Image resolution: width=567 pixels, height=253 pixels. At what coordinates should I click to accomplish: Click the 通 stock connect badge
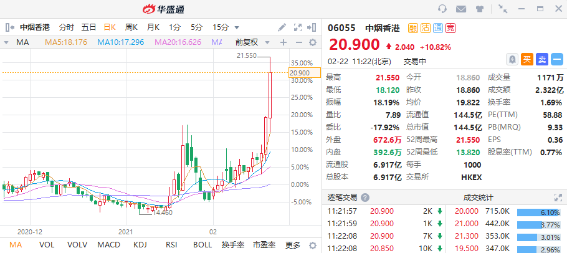pos(438,28)
